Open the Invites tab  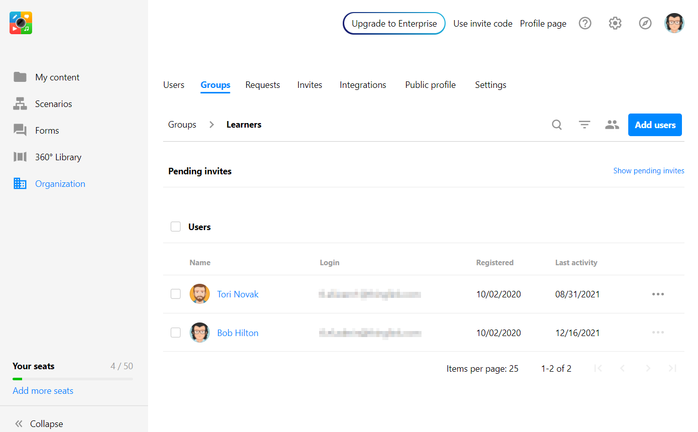coord(310,85)
